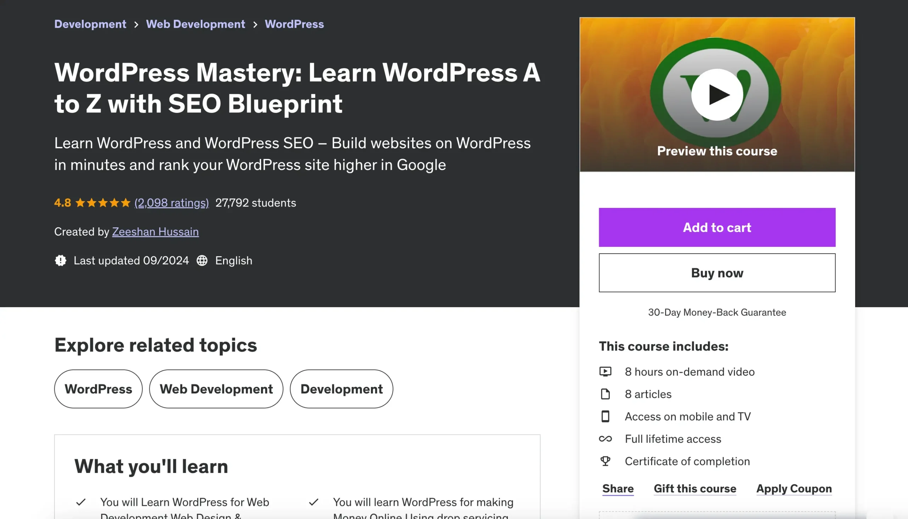Click the globe language icon
908x519 pixels.
click(x=202, y=261)
